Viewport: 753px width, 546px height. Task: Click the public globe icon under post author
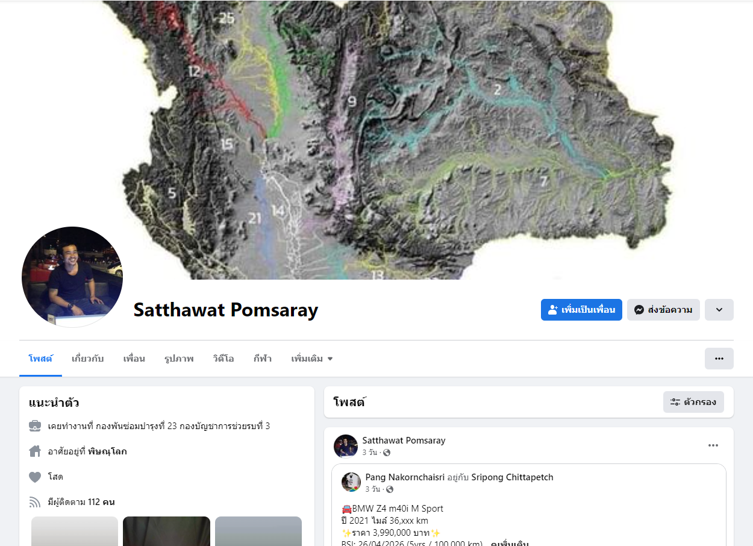tap(387, 453)
